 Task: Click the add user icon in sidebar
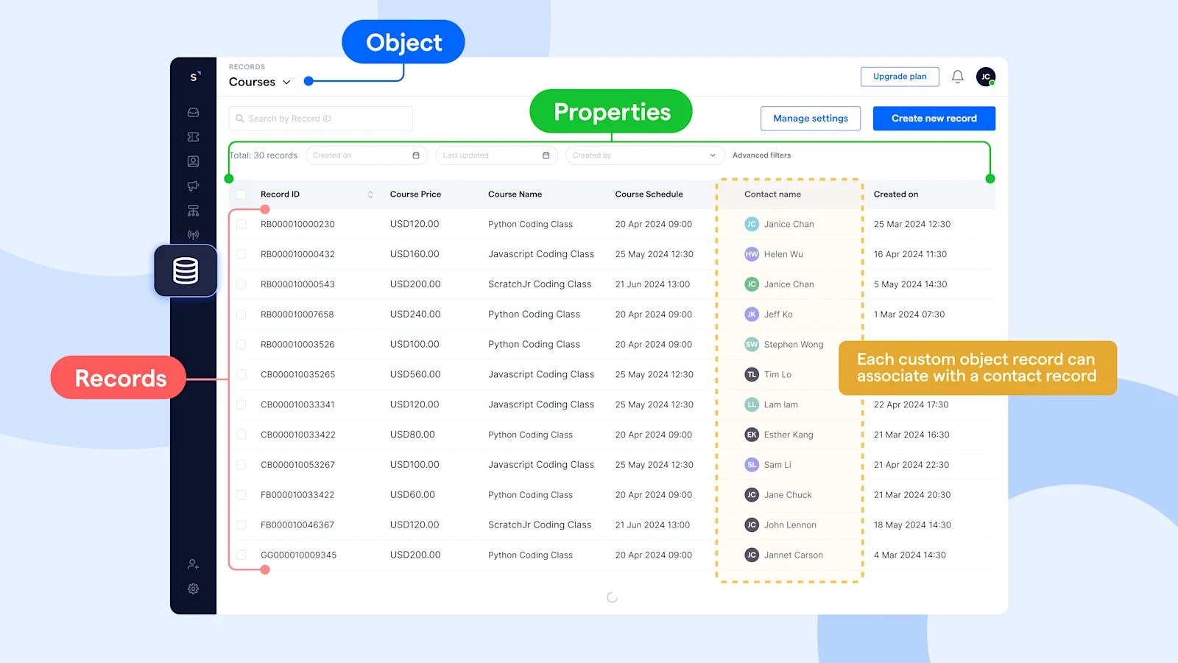tap(193, 564)
